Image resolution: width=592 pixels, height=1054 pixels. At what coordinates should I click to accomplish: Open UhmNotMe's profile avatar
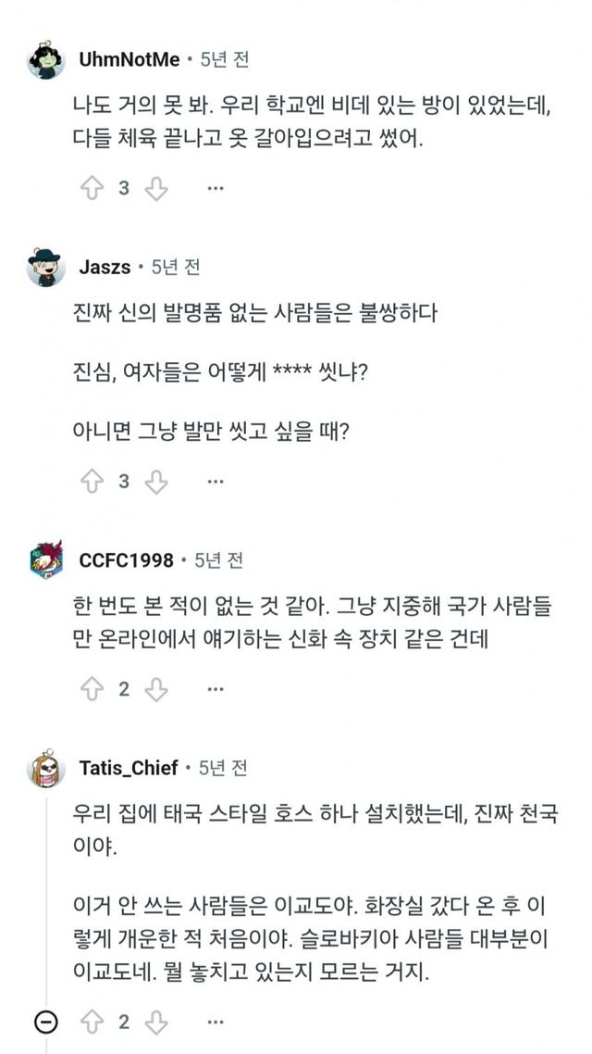46,60
